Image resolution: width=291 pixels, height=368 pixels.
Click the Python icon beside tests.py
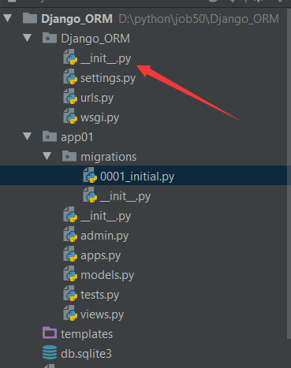(70, 294)
